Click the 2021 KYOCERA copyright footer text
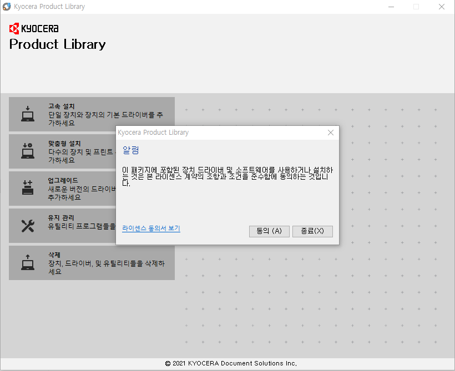The image size is (455, 371). (231, 363)
